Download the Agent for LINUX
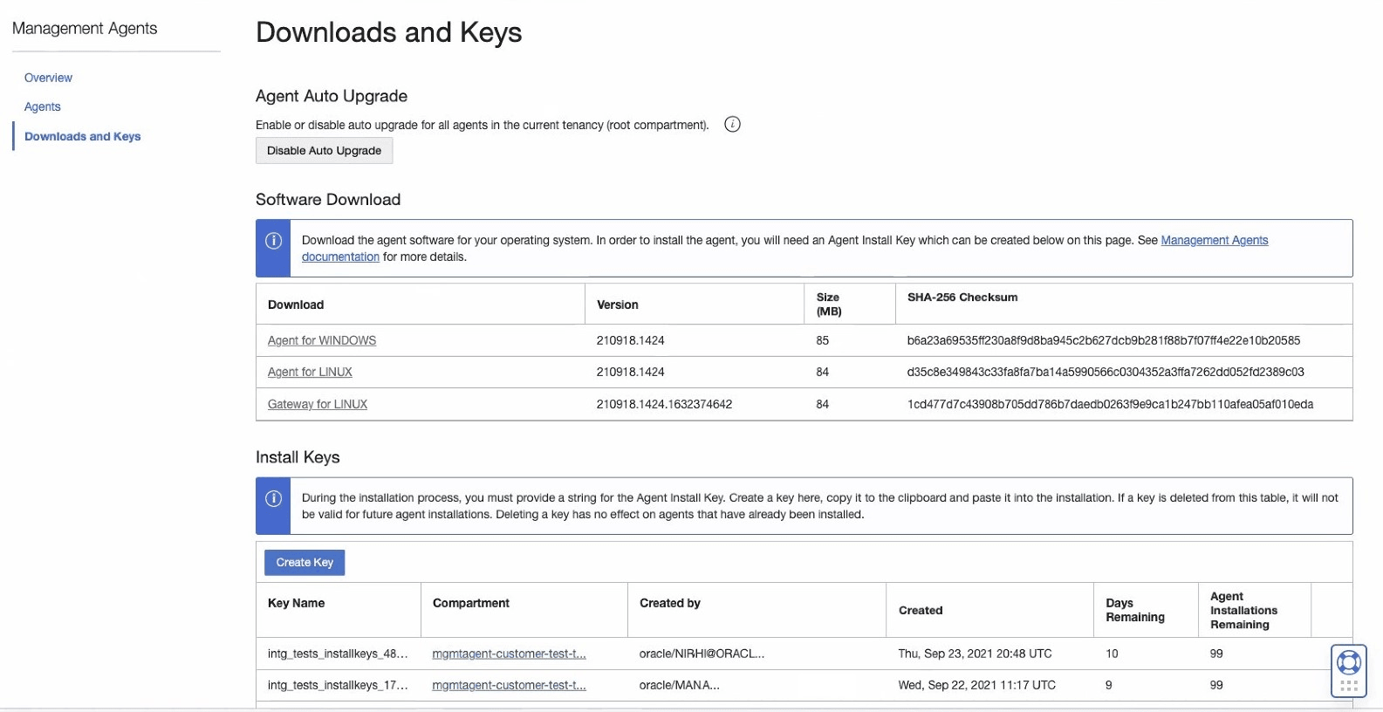The width and height of the screenshot is (1383, 712). tap(310, 372)
